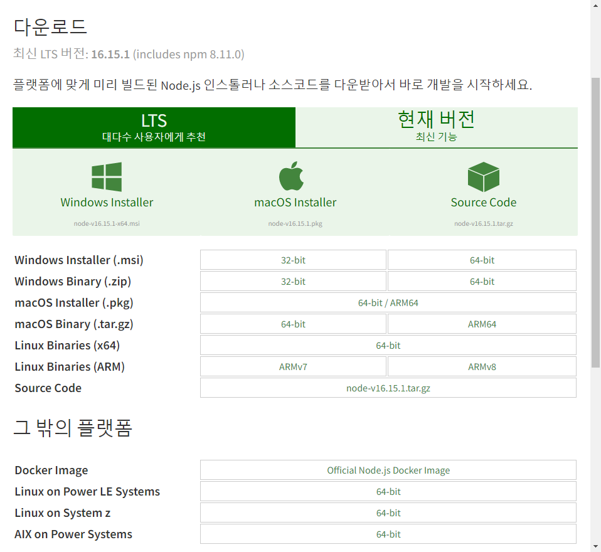Click the macOS Installer (.pkg) row label
Screen dimensions: 601x552
point(74,303)
